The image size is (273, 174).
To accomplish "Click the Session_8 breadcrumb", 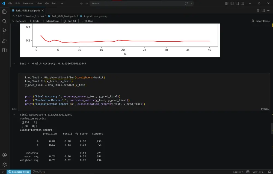I will (31, 16).
